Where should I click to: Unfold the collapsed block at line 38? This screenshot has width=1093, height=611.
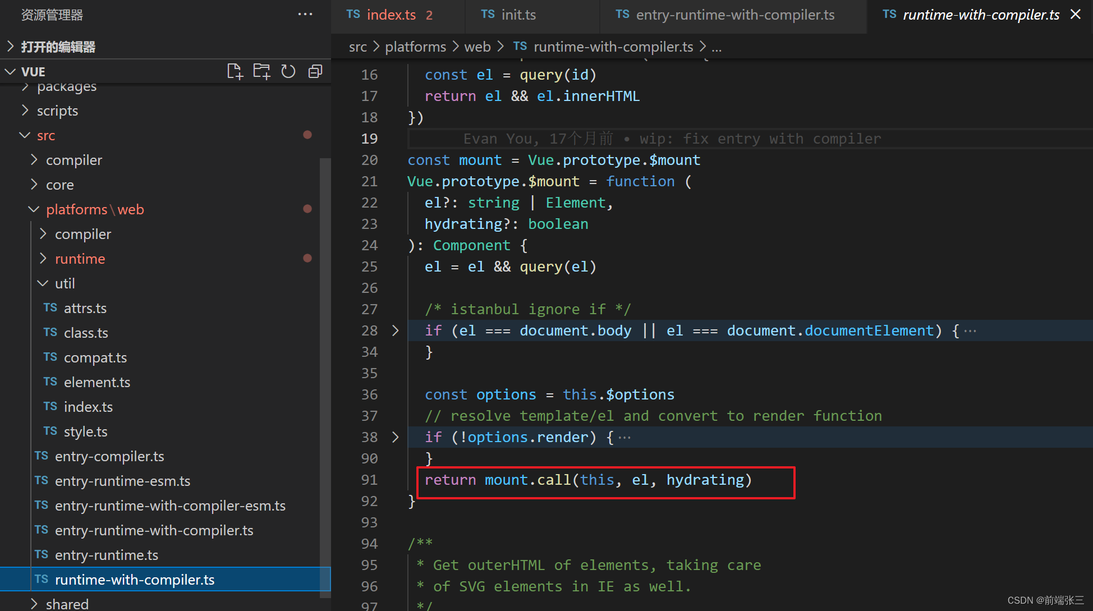click(x=396, y=437)
